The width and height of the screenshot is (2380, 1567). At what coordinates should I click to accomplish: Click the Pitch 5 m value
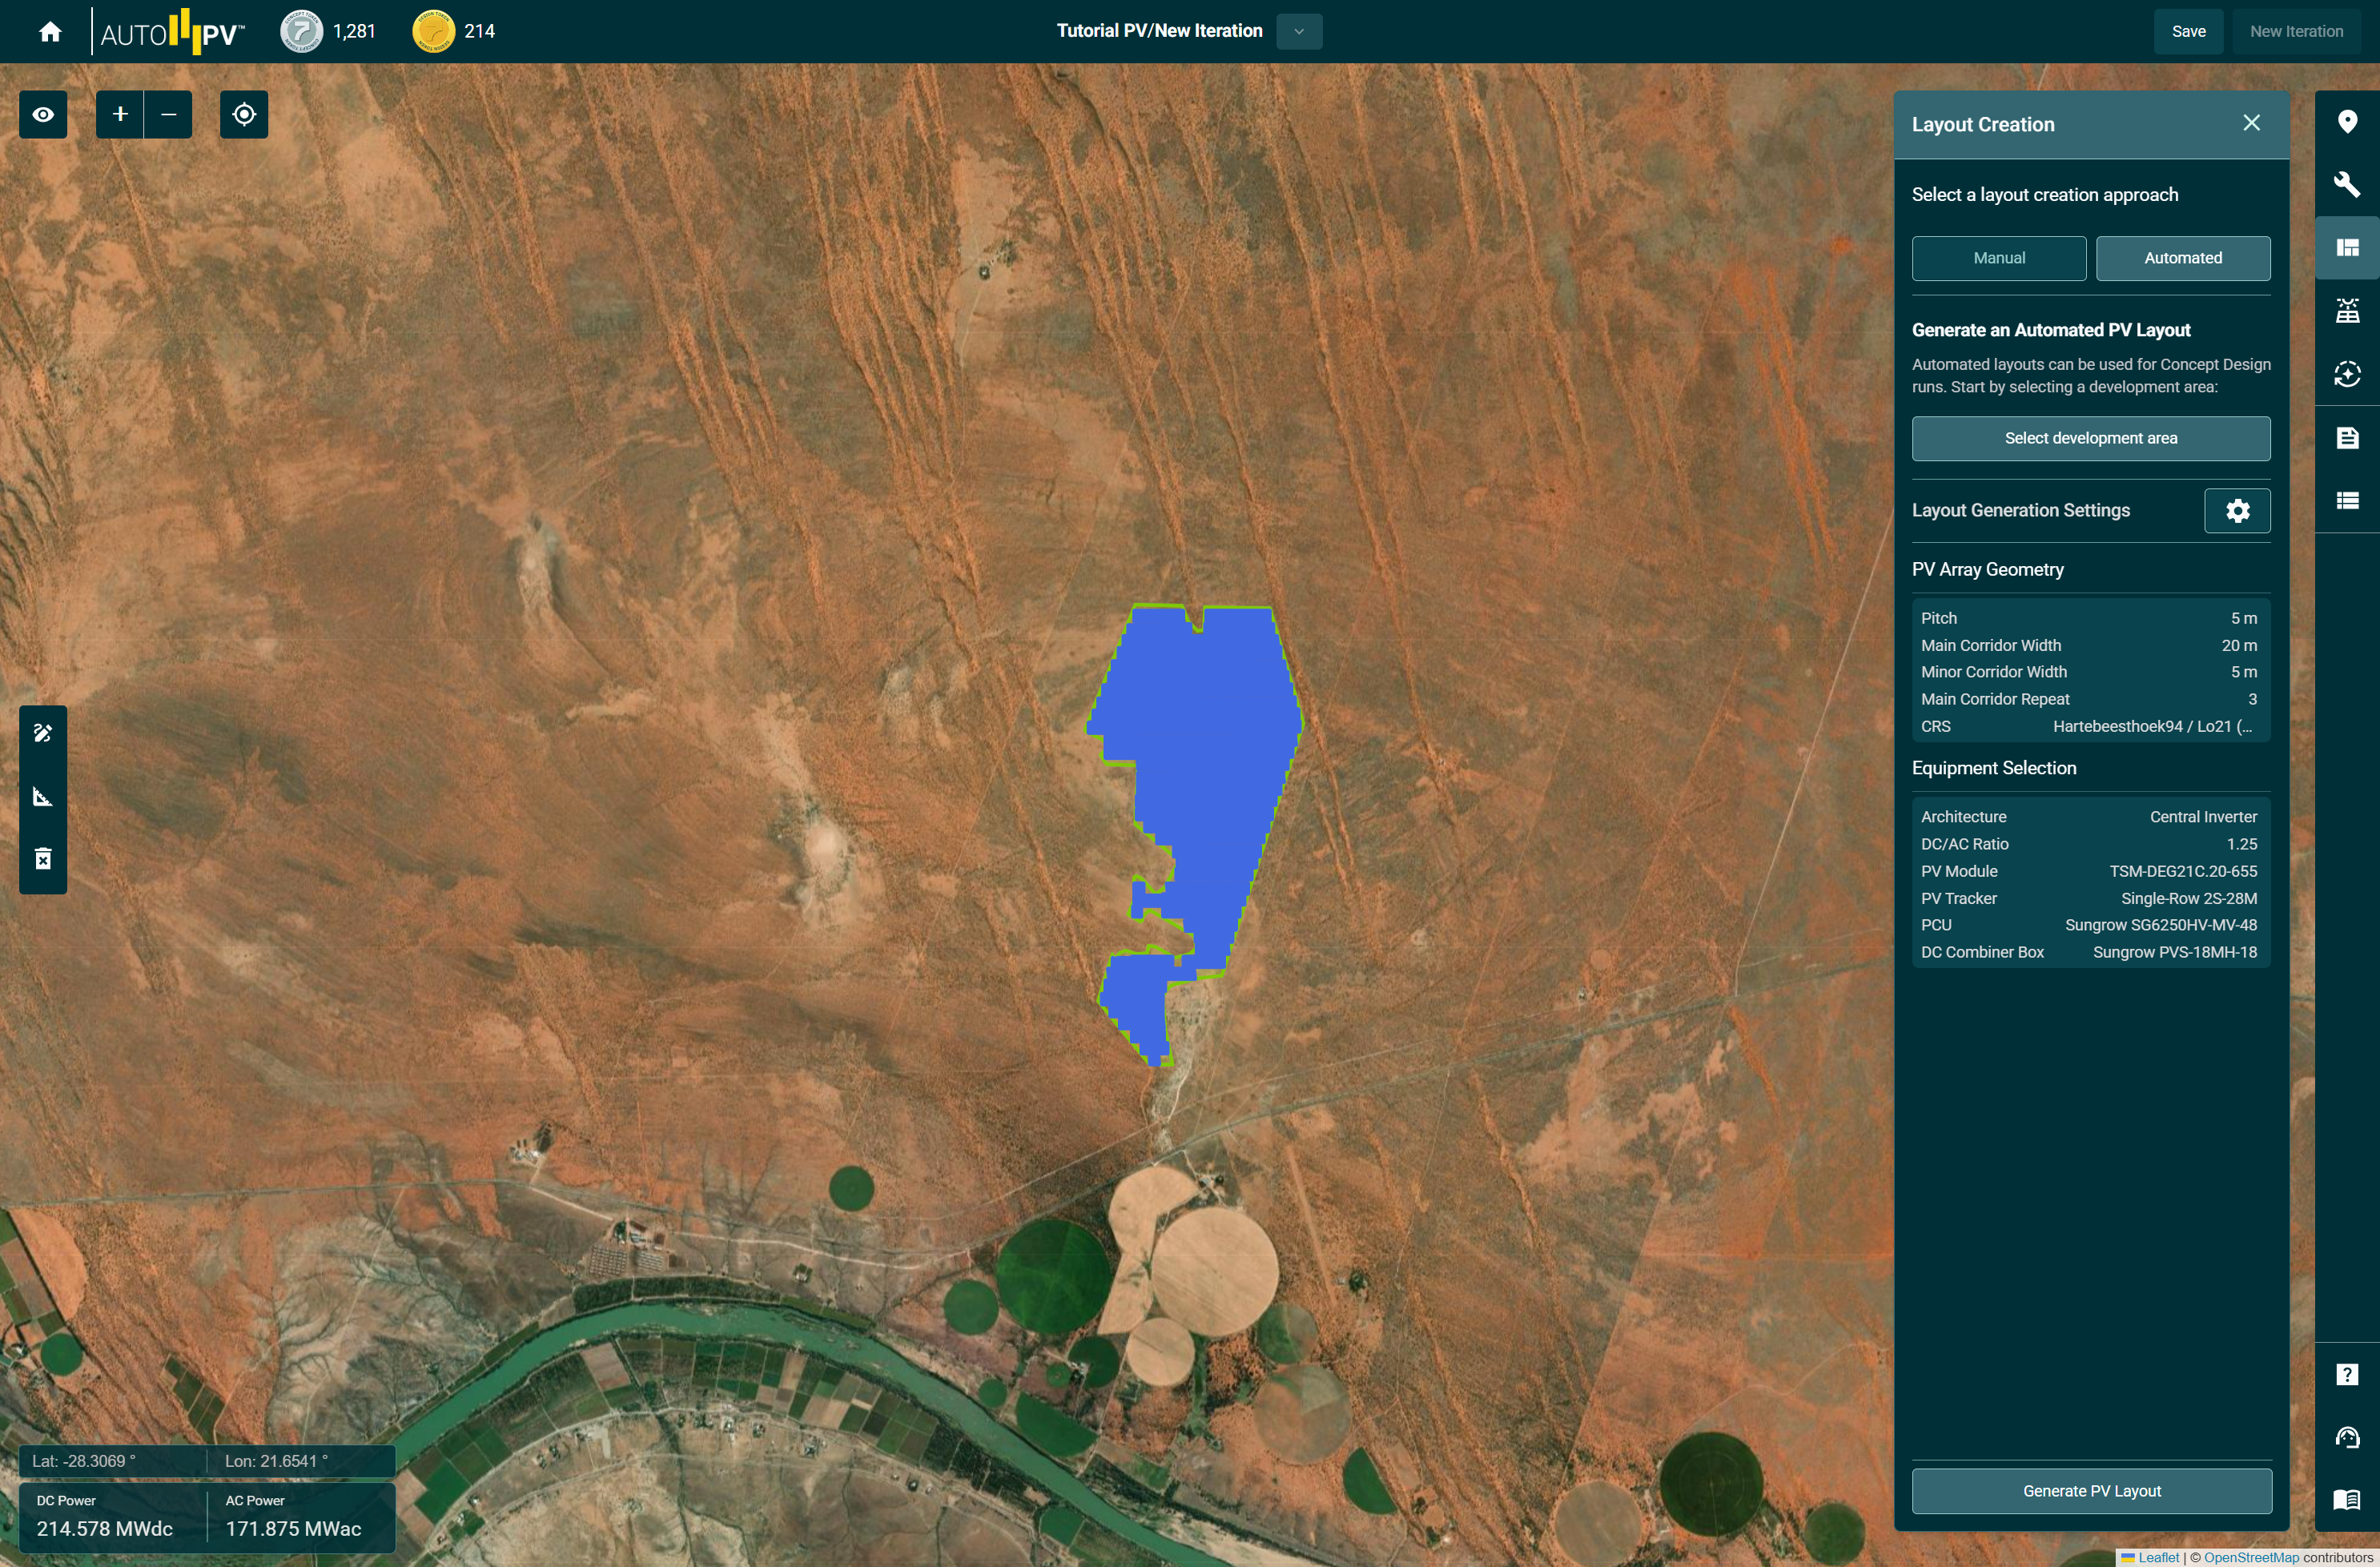click(x=2243, y=619)
